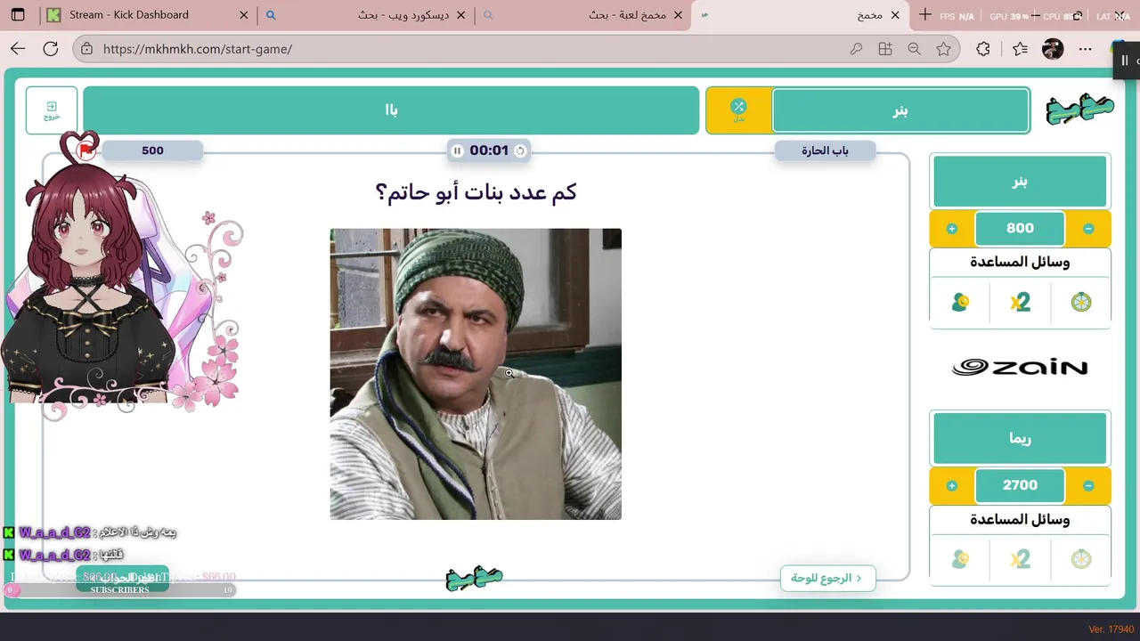Select the ريما team name panel
Image resolution: width=1140 pixels, height=641 pixels.
pyautogui.click(x=1020, y=438)
